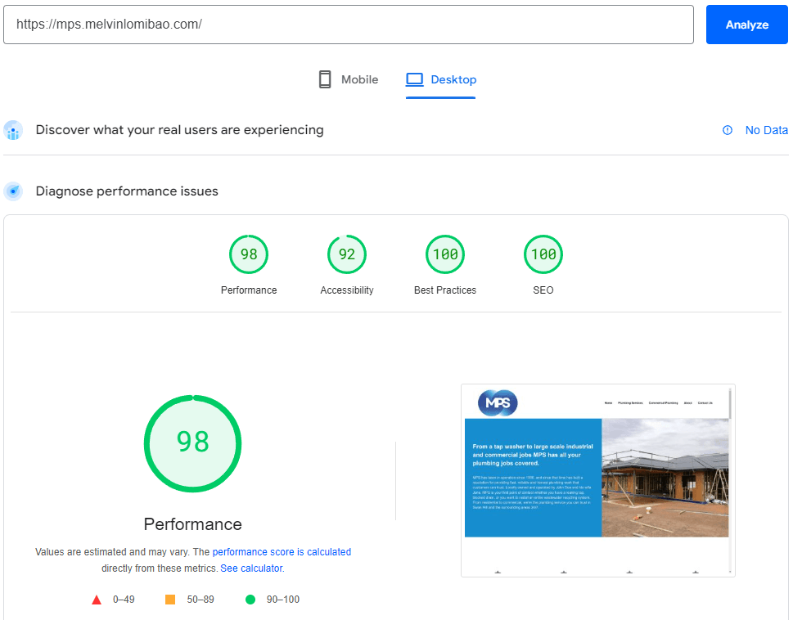The width and height of the screenshot is (793, 620).
Task: Click the Analyze button
Action: [746, 25]
